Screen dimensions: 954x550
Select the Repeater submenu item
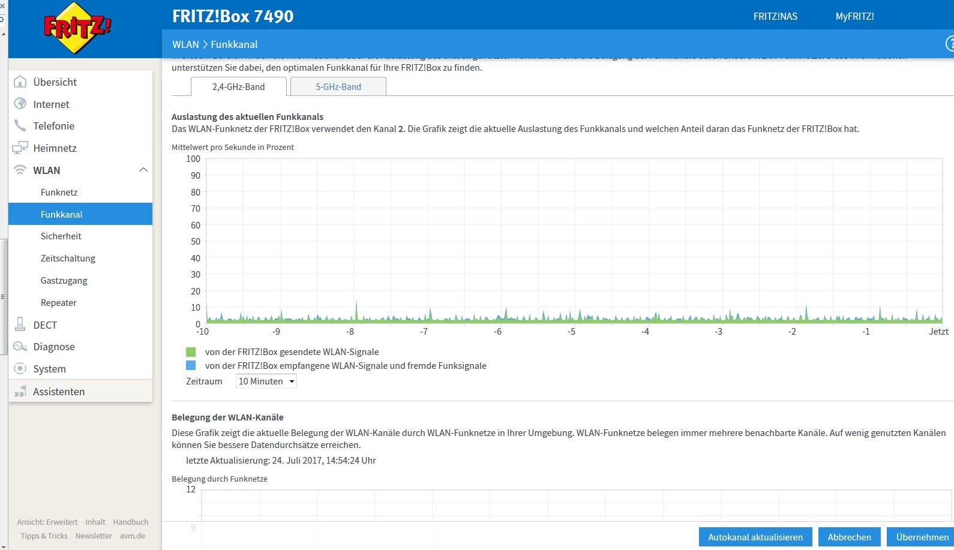click(x=80, y=302)
